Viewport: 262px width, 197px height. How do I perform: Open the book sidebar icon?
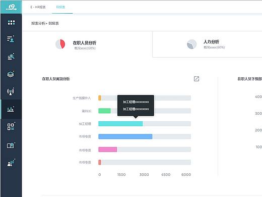11,145
